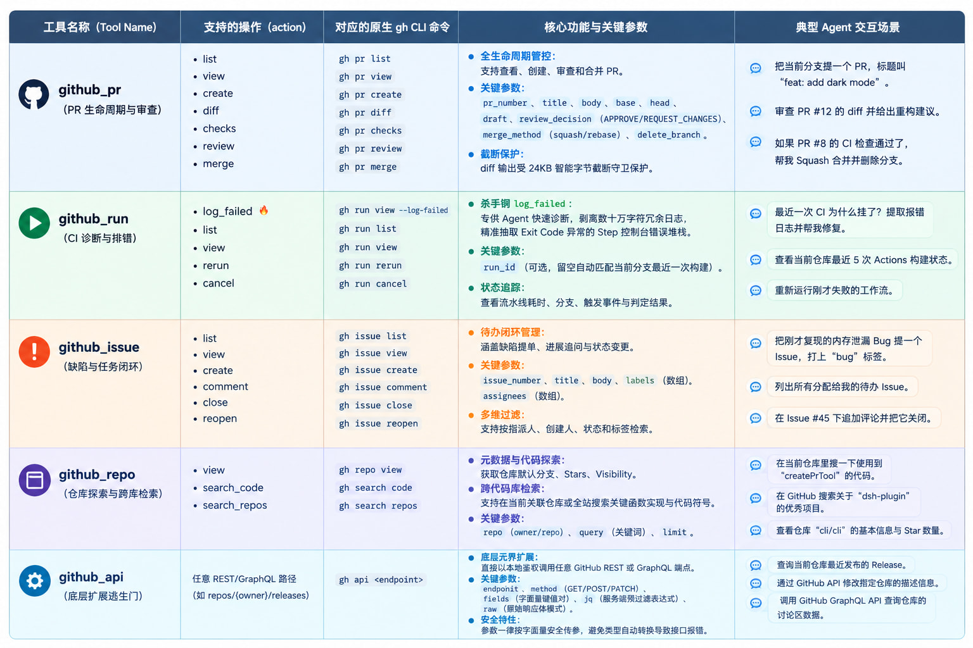Click chat bubble beside "最近 5 次 Actions" prompt
Image resolution: width=973 pixels, height=648 pixels.
tap(755, 260)
